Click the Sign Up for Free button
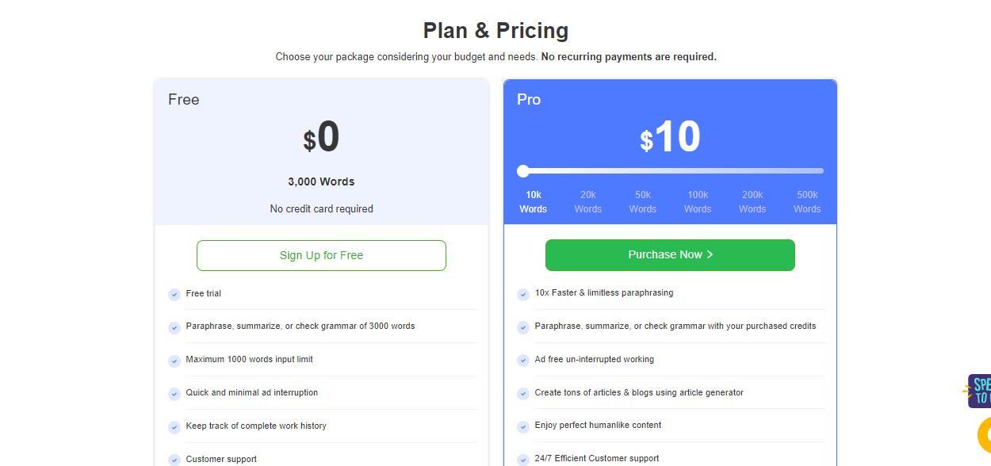This screenshot has height=466, width=991. pyautogui.click(x=321, y=255)
